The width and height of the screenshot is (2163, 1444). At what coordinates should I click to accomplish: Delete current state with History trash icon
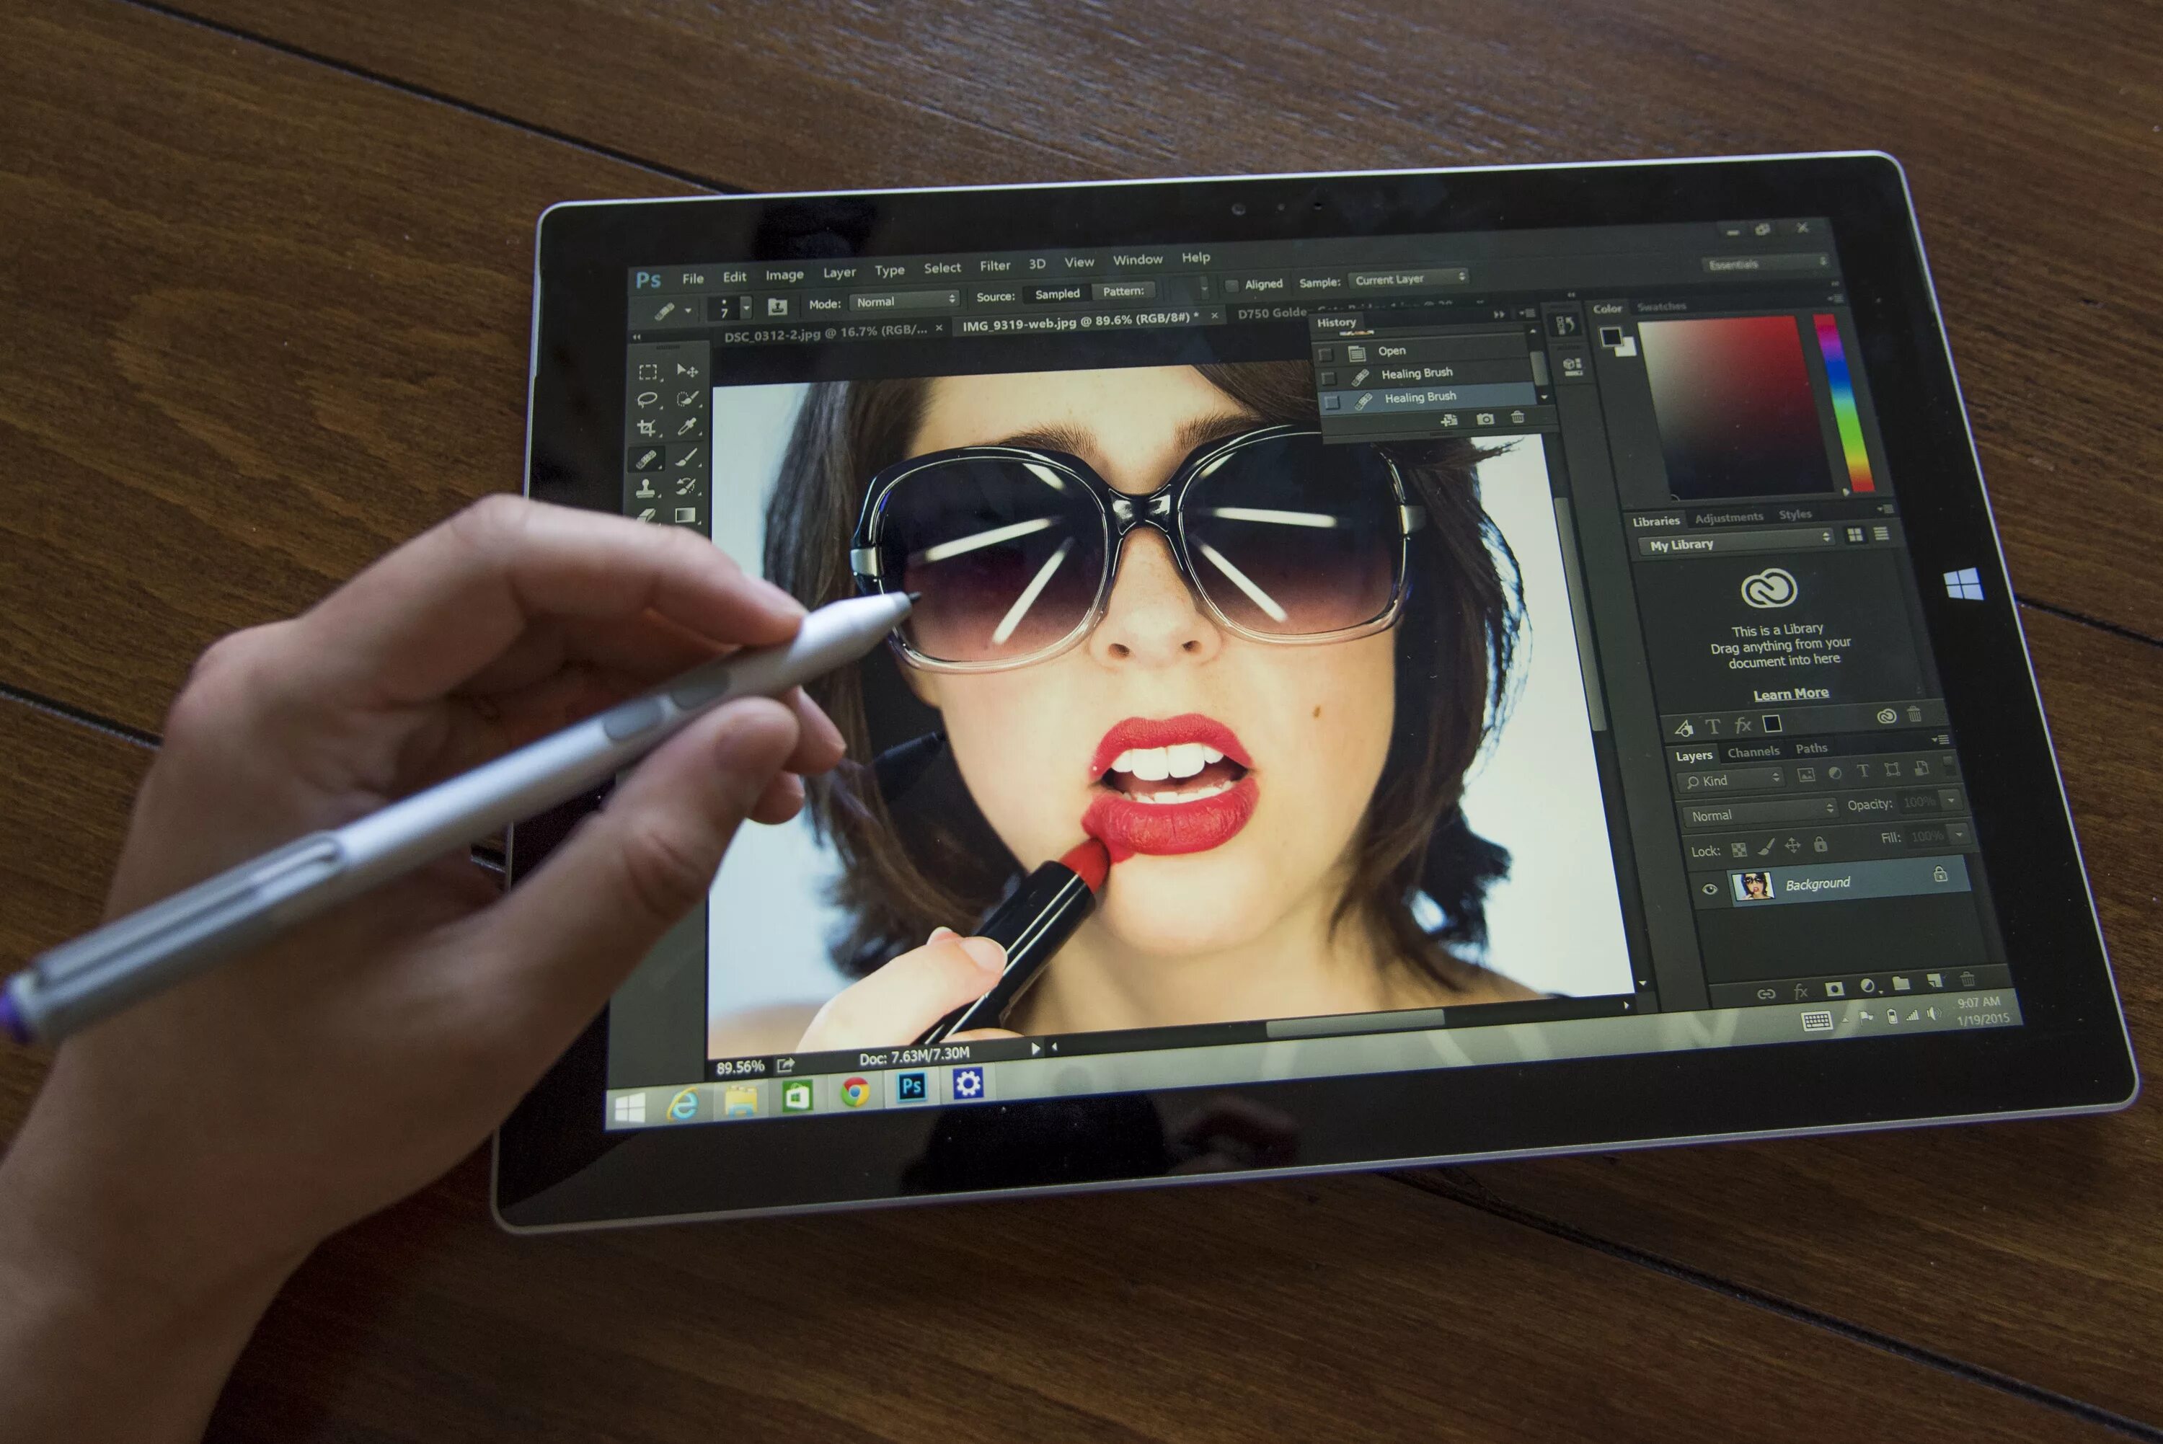(1518, 418)
